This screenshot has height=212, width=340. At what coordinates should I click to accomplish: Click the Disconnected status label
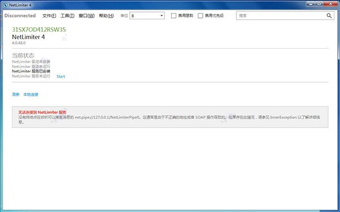click(20, 16)
